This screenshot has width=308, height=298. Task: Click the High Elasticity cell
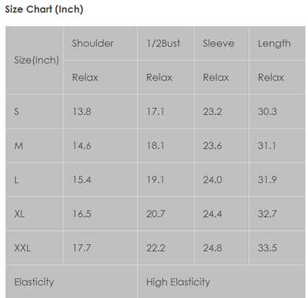(178, 282)
